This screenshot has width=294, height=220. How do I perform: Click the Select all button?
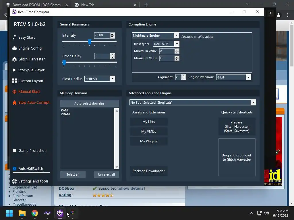[x=73, y=174]
